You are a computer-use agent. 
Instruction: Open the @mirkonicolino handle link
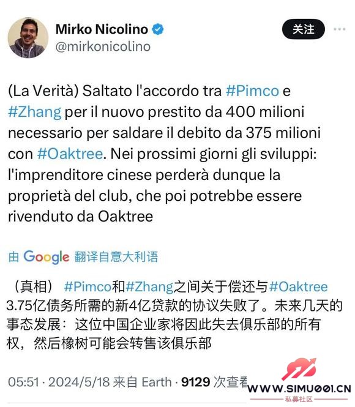pos(103,47)
